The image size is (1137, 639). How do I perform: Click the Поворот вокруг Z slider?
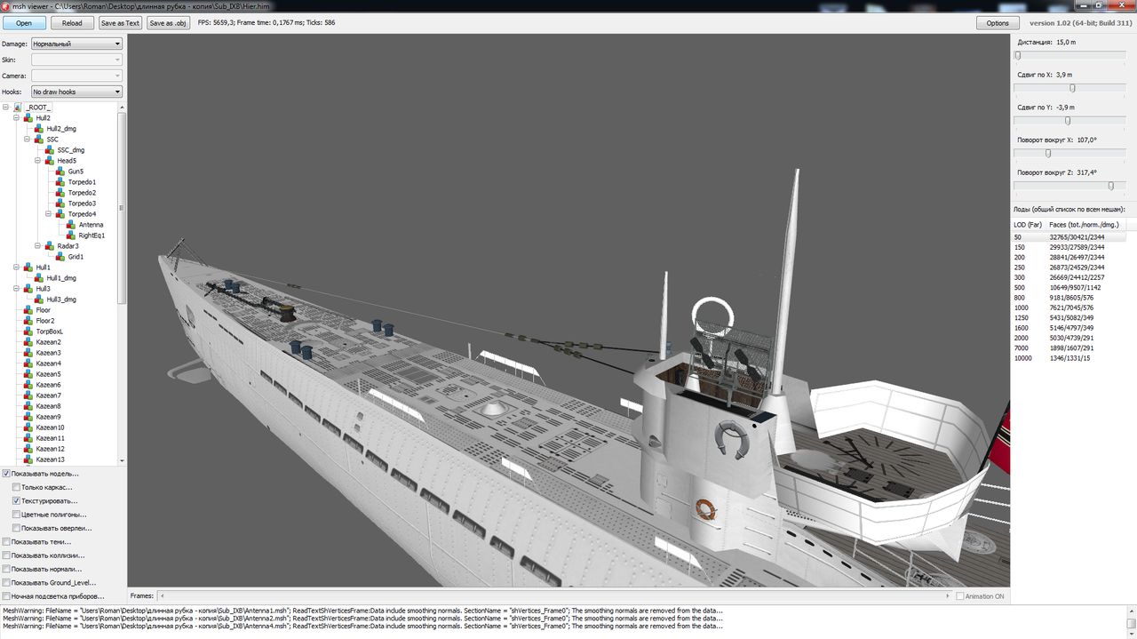coord(1070,186)
